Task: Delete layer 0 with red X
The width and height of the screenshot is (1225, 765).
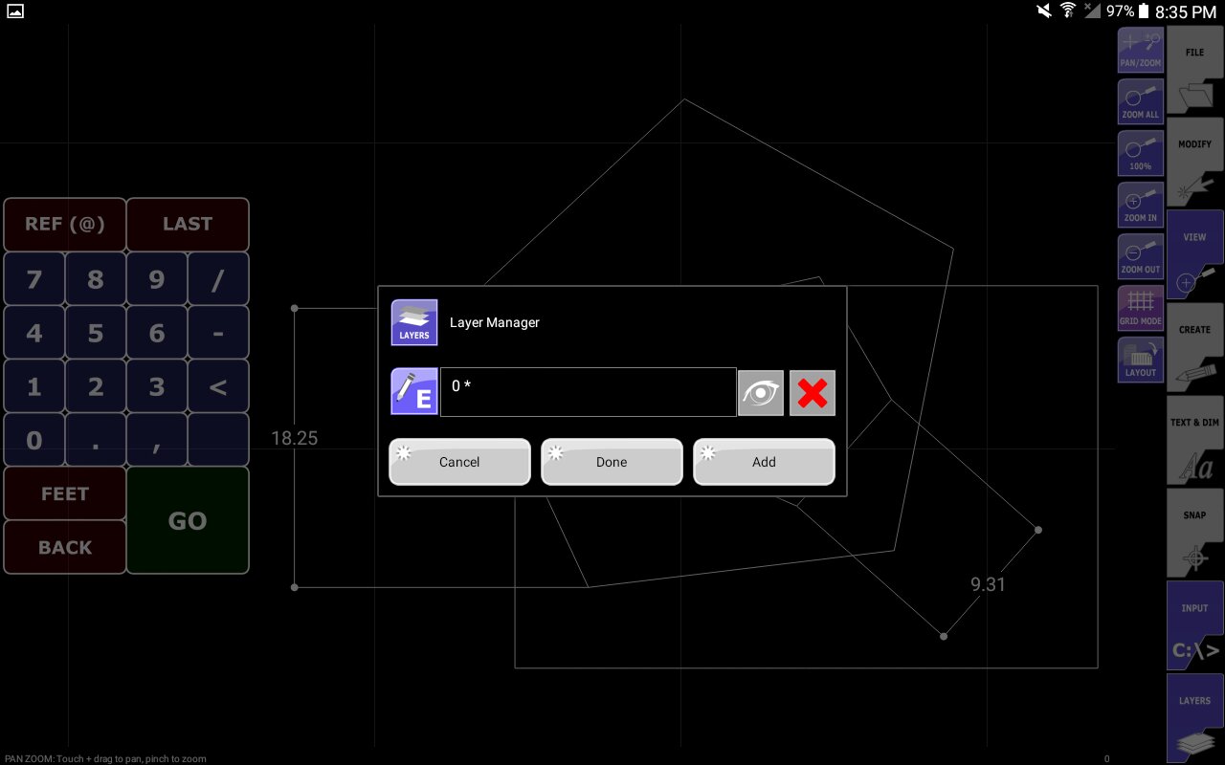Action: (813, 393)
